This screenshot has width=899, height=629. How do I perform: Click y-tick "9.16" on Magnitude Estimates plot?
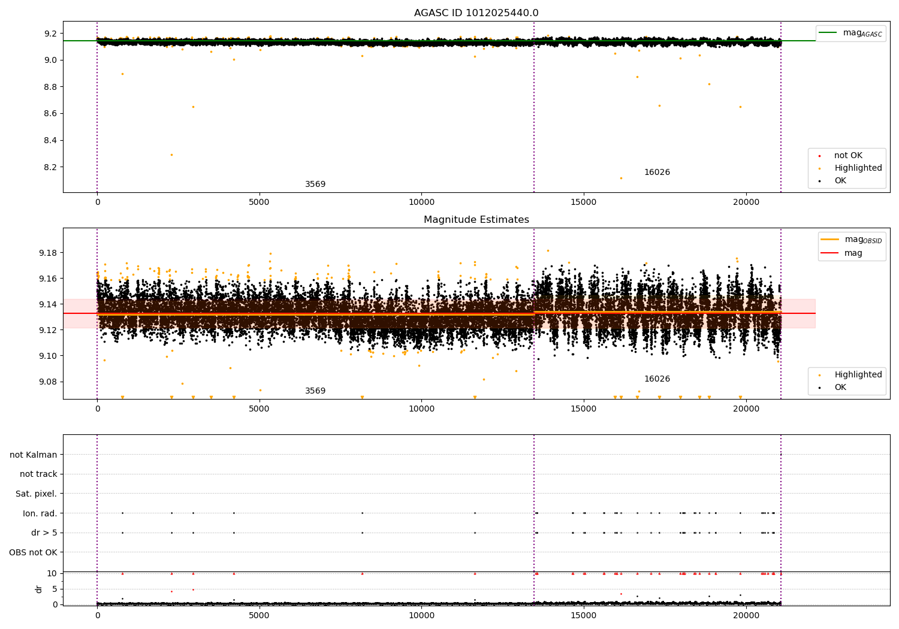pyautogui.click(x=48, y=279)
